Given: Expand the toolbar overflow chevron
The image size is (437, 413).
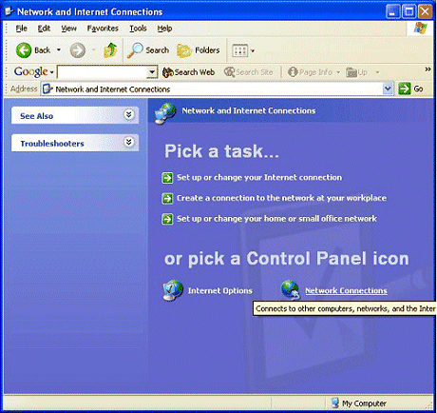Looking at the screenshot, I should (x=427, y=69).
